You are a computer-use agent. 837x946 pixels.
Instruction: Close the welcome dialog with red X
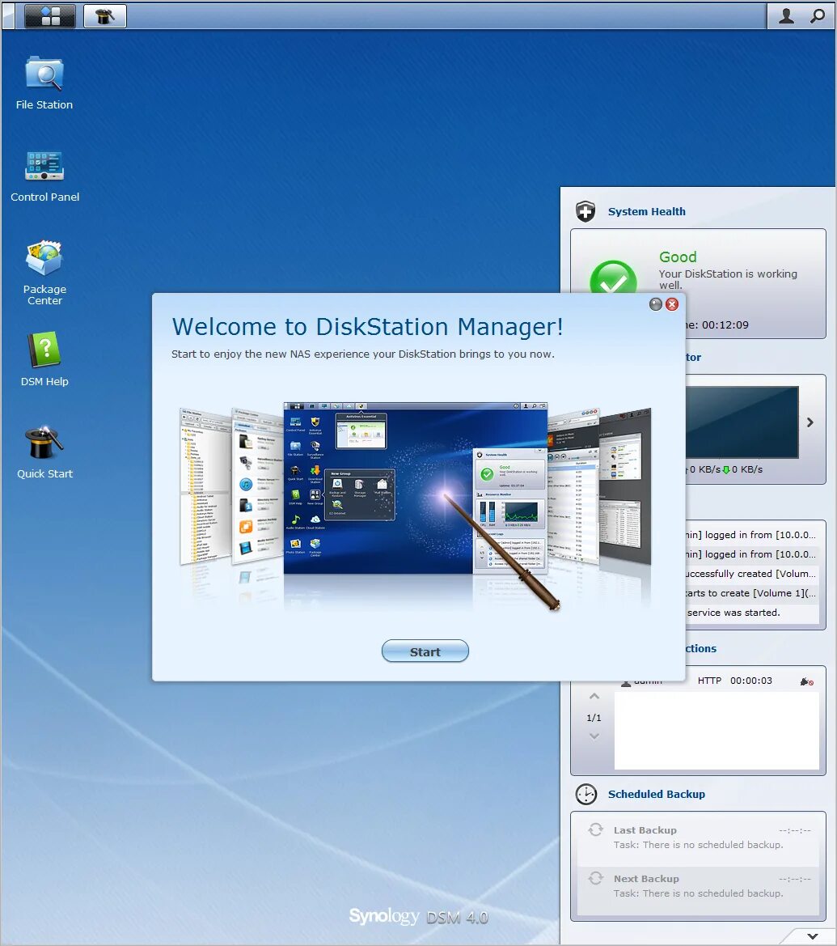672,304
